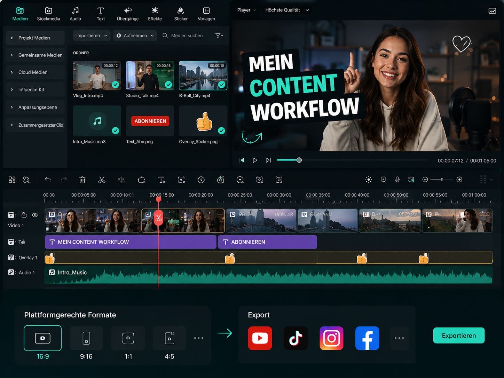The width and height of the screenshot is (504, 378).
Task: Choose Facebook as export platform
Action: tap(367, 338)
